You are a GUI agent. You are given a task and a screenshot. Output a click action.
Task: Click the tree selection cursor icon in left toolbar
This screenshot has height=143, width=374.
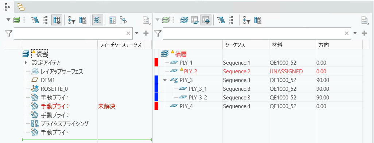[124, 20]
